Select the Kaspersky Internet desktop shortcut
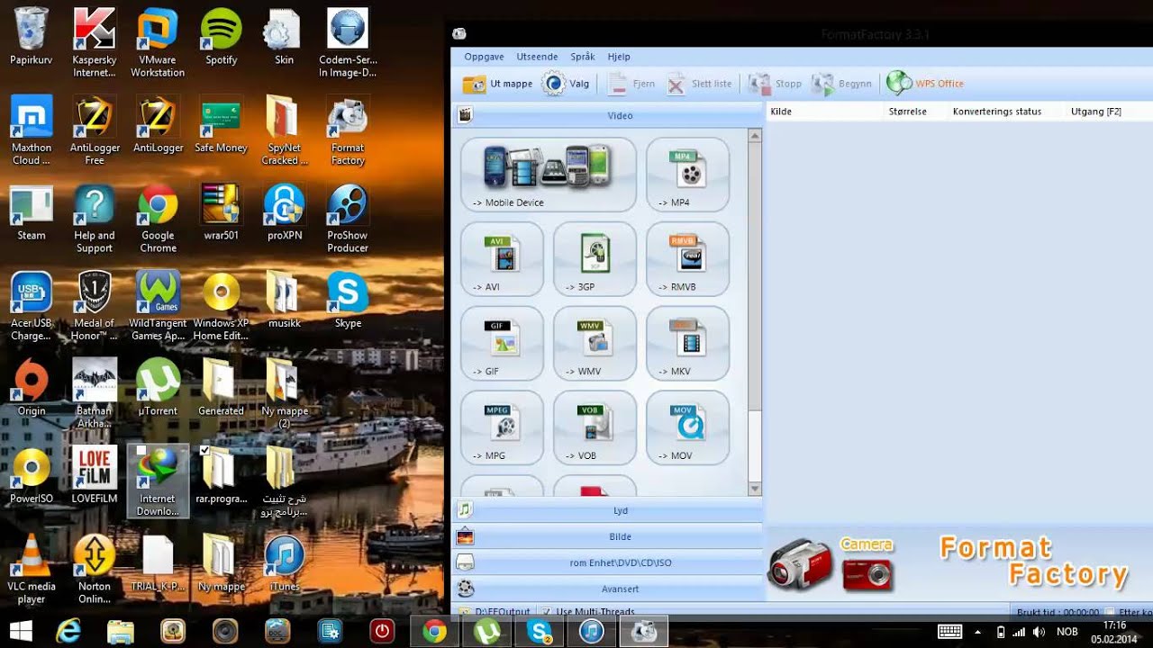The height and width of the screenshot is (648, 1153). (x=95, y=41)
